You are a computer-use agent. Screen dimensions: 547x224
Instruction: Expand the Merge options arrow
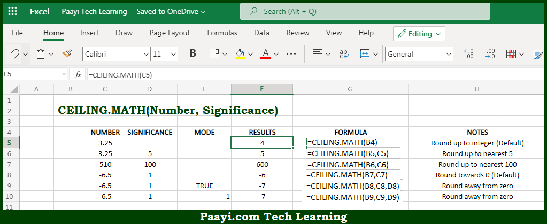pos(375,54)
